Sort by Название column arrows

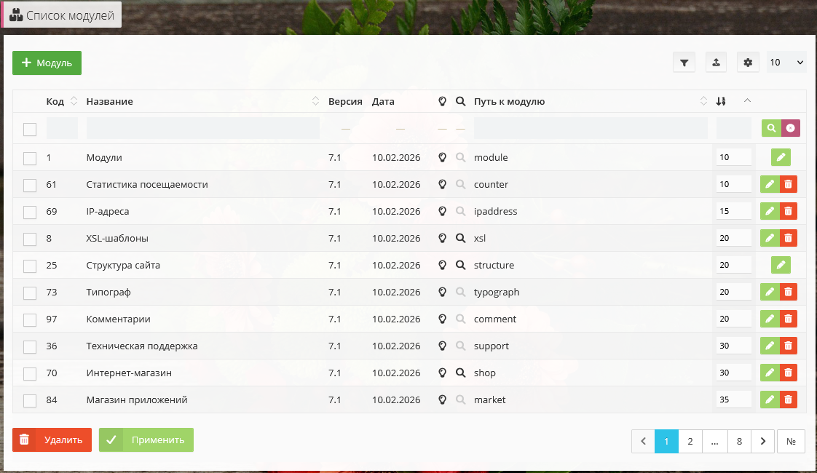coord(315,101)
